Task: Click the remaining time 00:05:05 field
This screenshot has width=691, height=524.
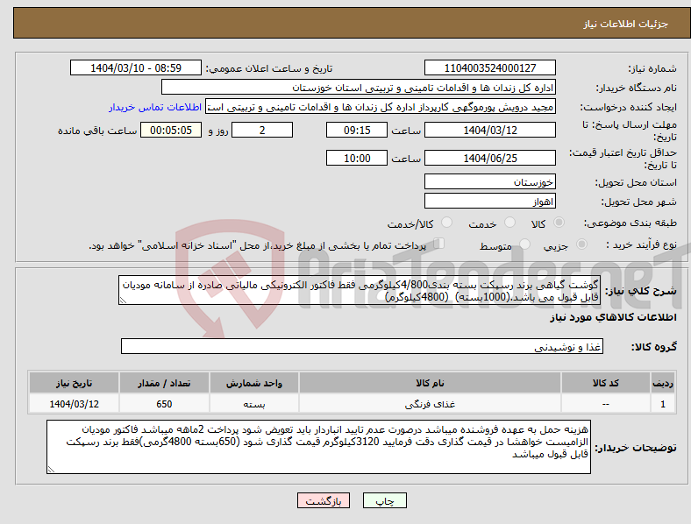Action: tap(171, 130)
